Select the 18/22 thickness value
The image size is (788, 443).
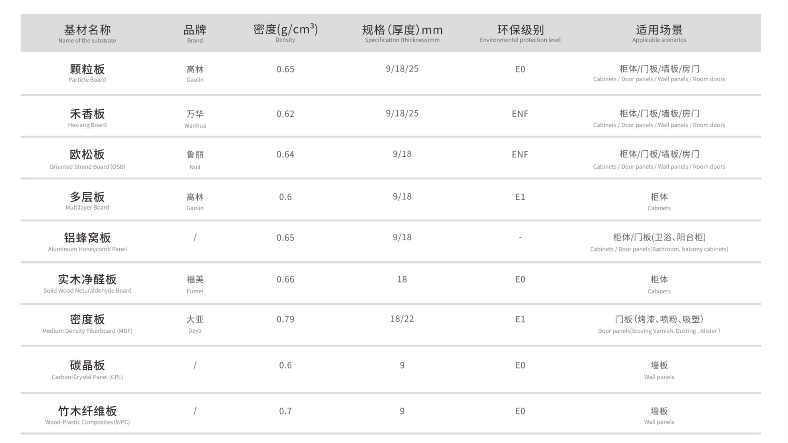[x=402, y=319]
